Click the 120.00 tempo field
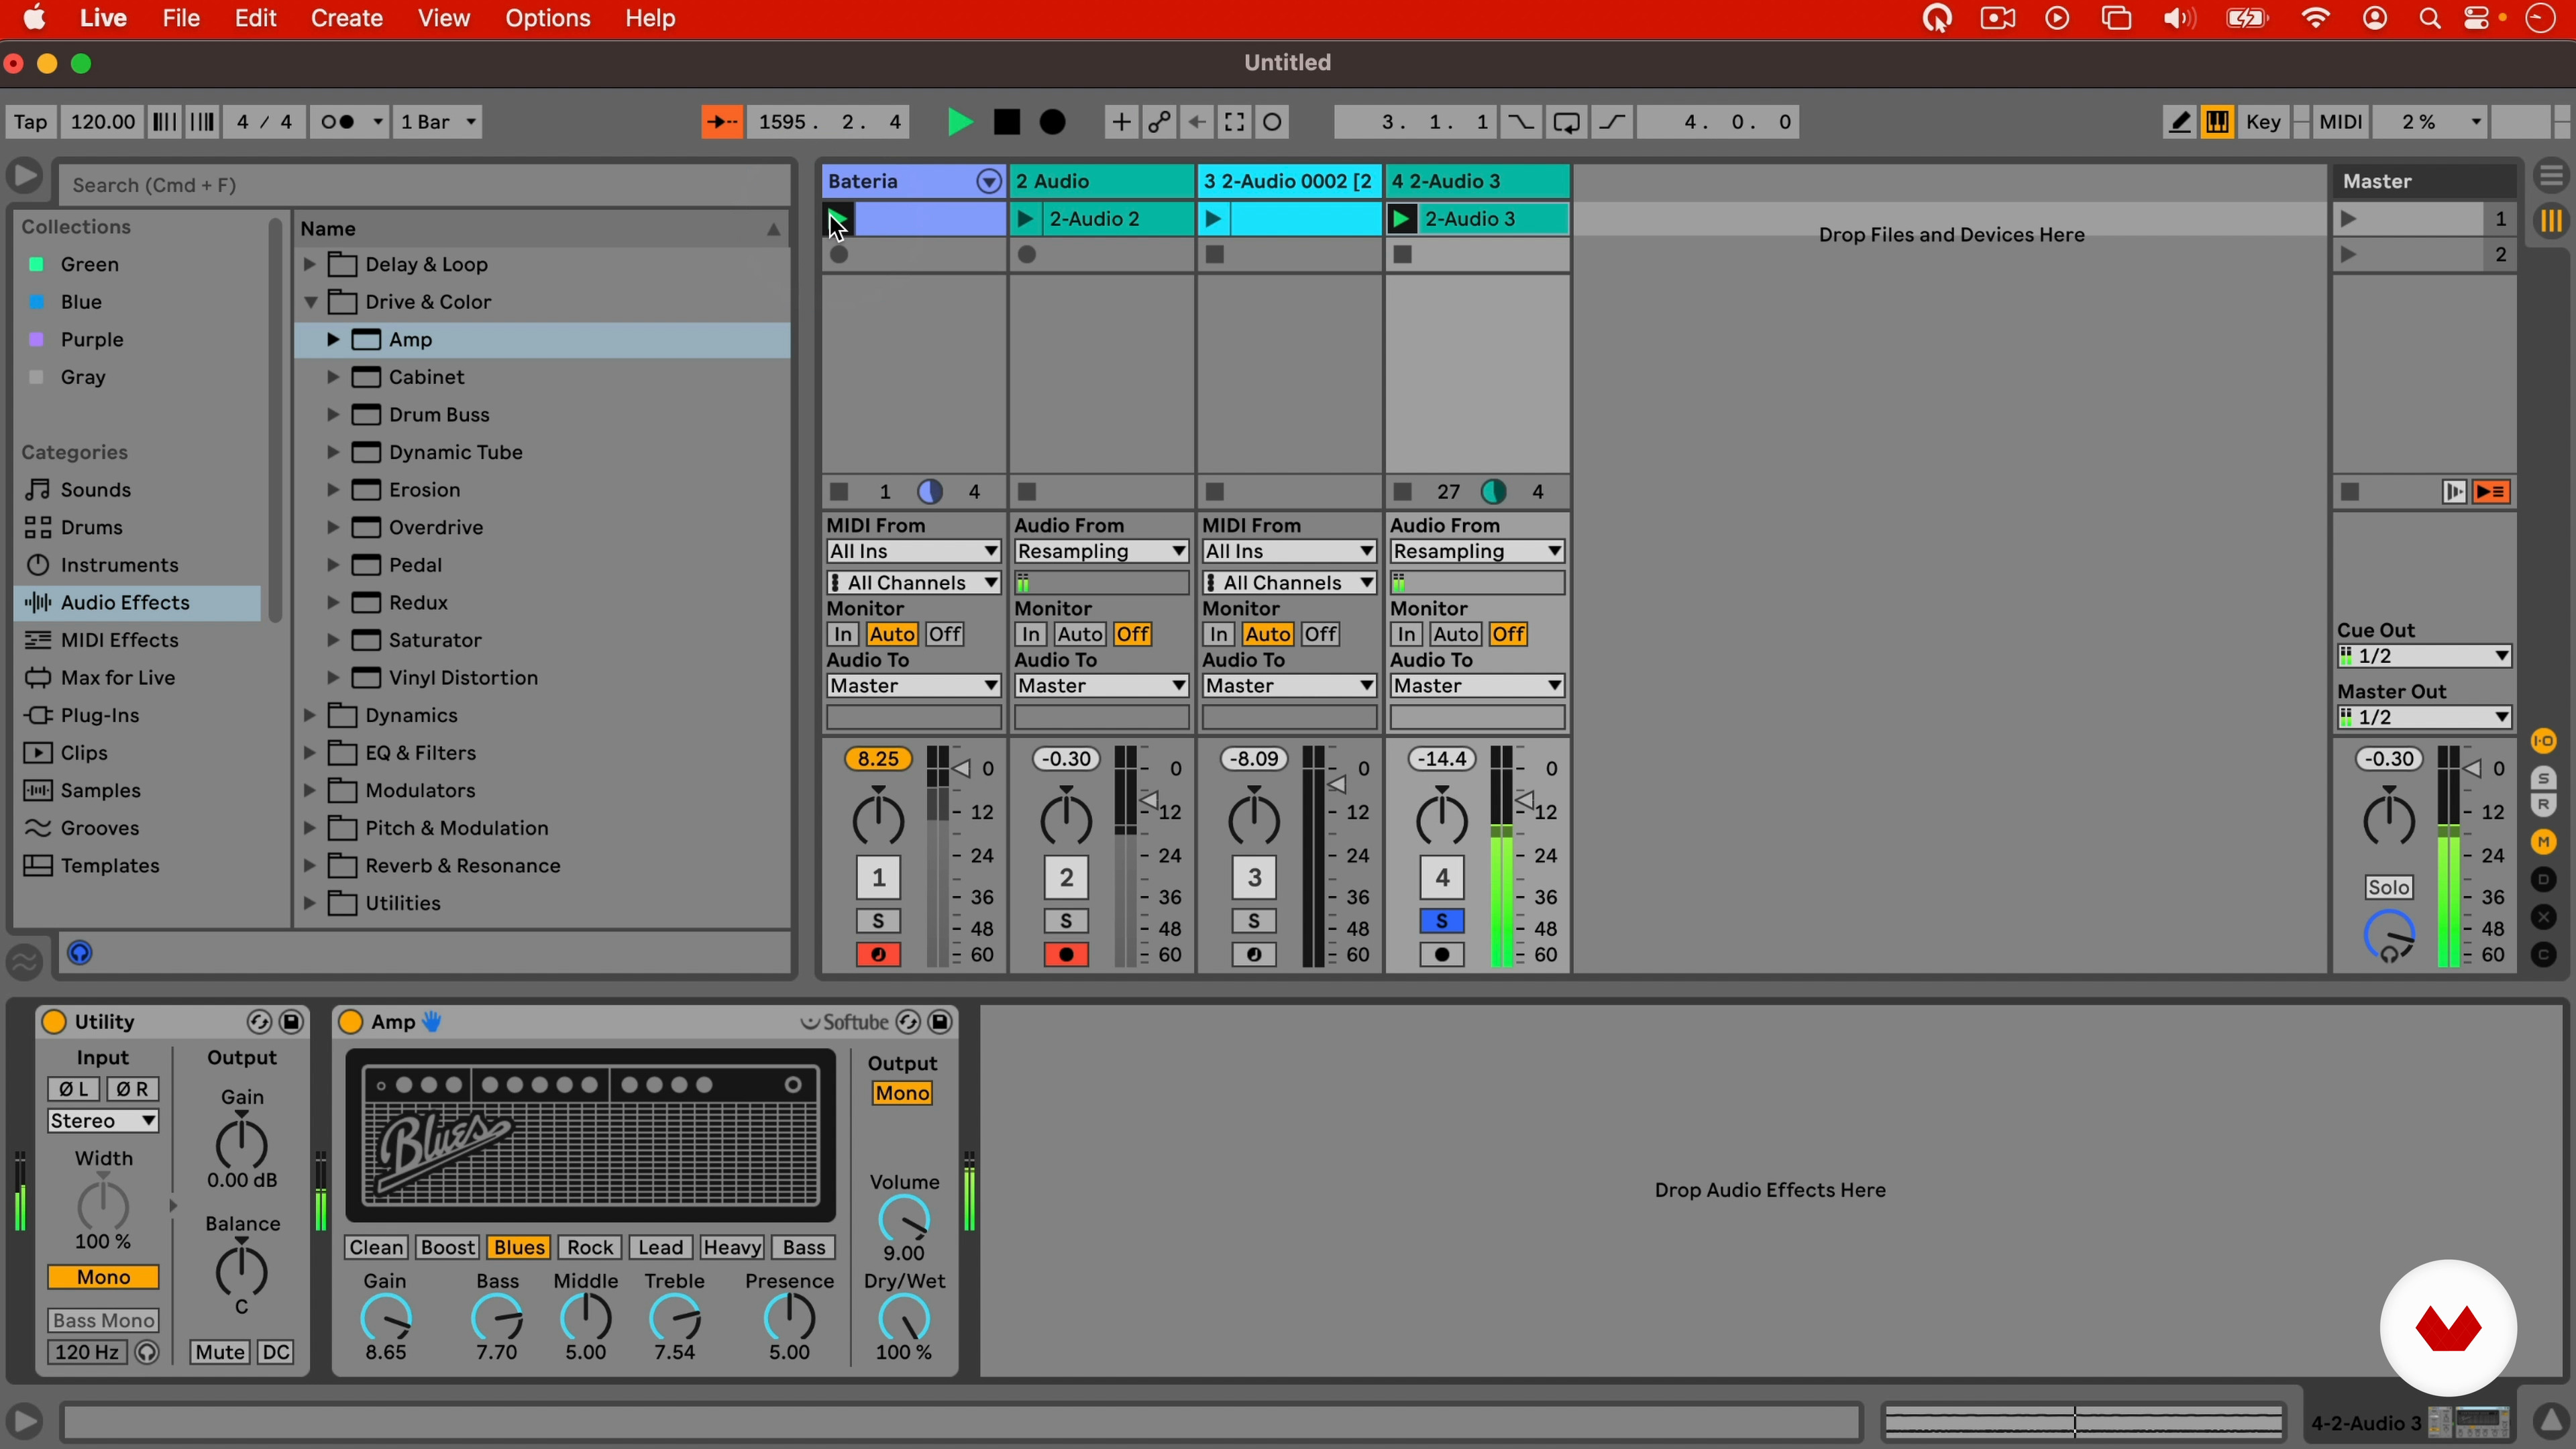Image resolution: width=2576 pixels, height=1449 pixels. point(102,122)
